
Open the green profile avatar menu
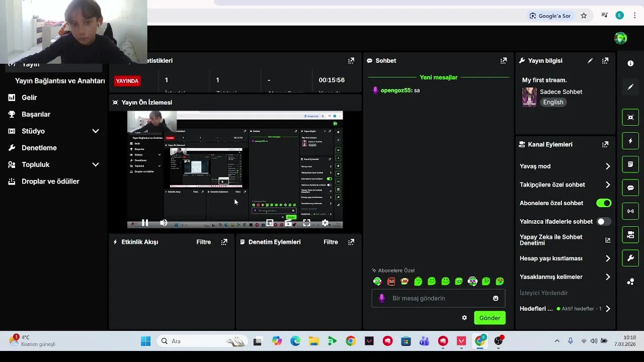pyautogui.click(x=620, y=38)
